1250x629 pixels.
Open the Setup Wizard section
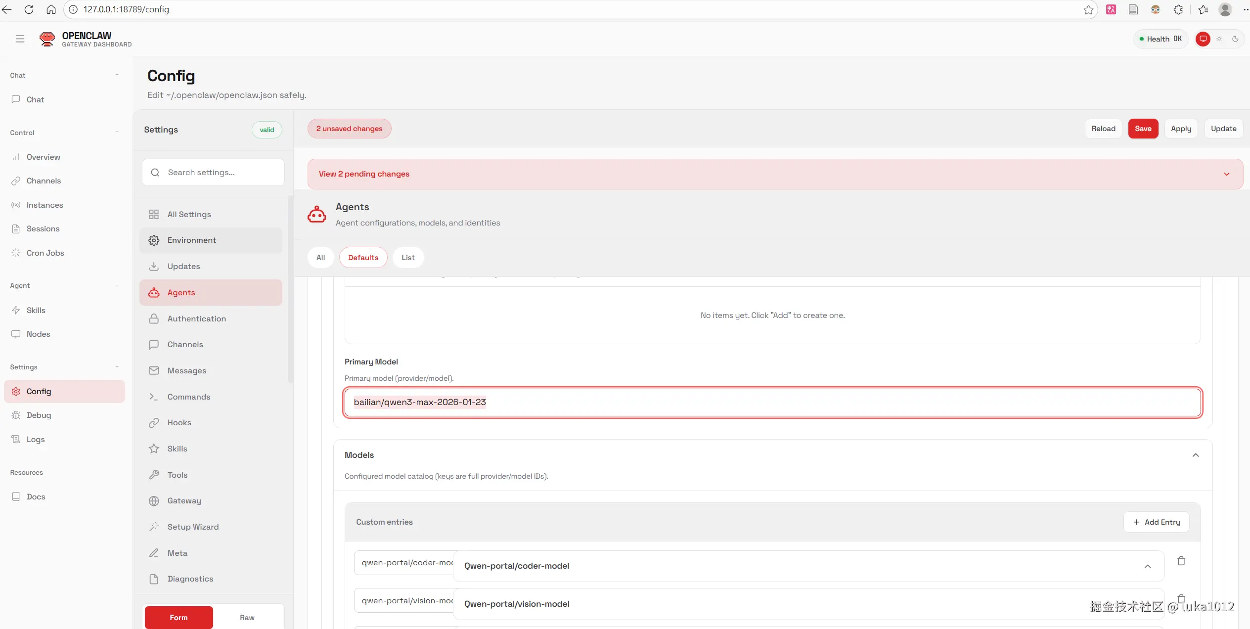[193, 527]
